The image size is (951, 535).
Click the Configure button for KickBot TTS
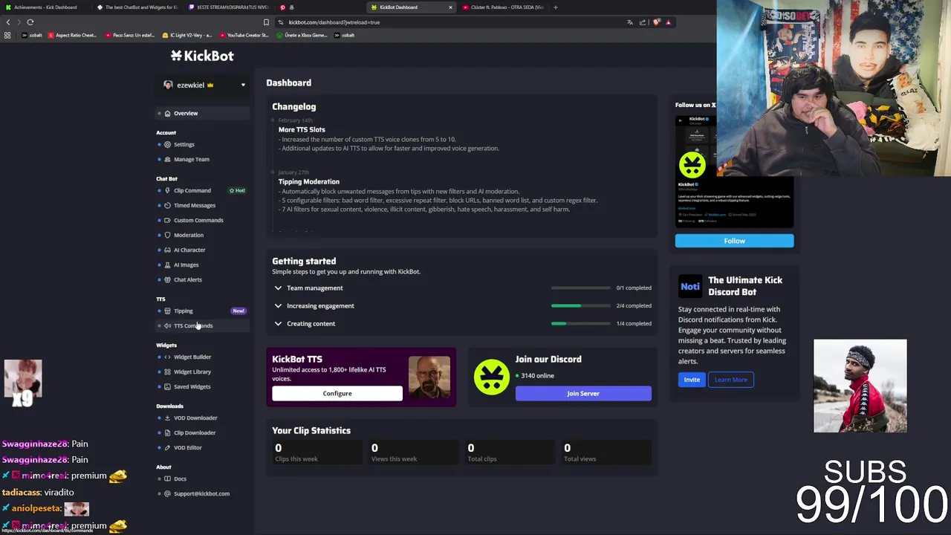337,394
